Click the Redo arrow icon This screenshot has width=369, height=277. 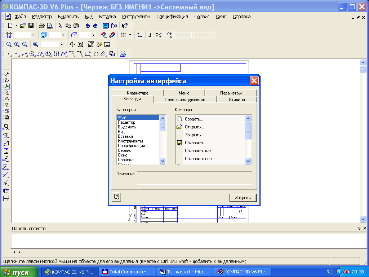[95, 26]
